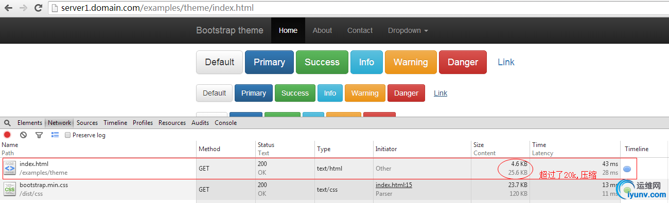Click the Bootstrap theme brand link
This screenshot has height=203, width=669.
tap(230, 30)
